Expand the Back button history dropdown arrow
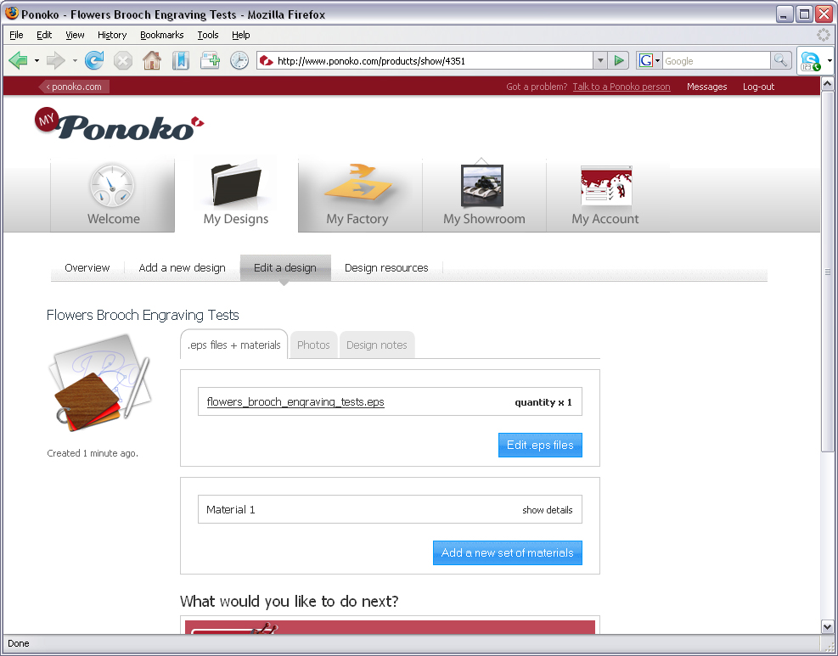The width and height of the screenshot is (838, 656). (37, 61)
